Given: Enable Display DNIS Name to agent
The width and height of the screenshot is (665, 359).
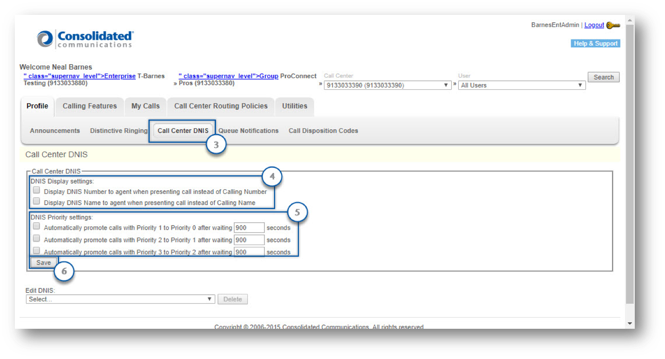Looking at the screenshot, I should pos(36,201).
